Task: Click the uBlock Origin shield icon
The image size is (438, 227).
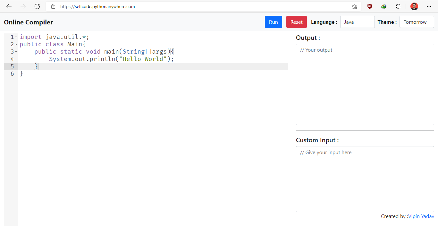Action: click(x=369, y=6)
